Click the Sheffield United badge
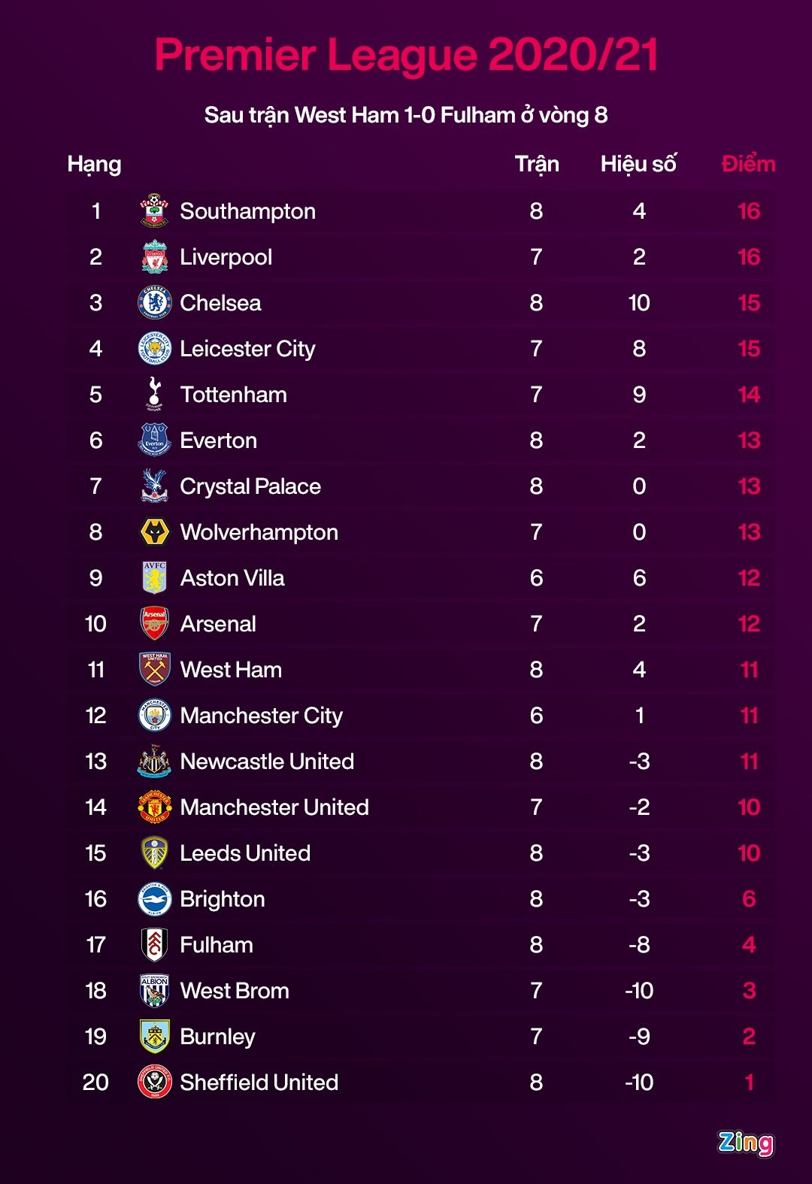The height and width of the screenshot is (1184, 812). (x=155, y=1083)
